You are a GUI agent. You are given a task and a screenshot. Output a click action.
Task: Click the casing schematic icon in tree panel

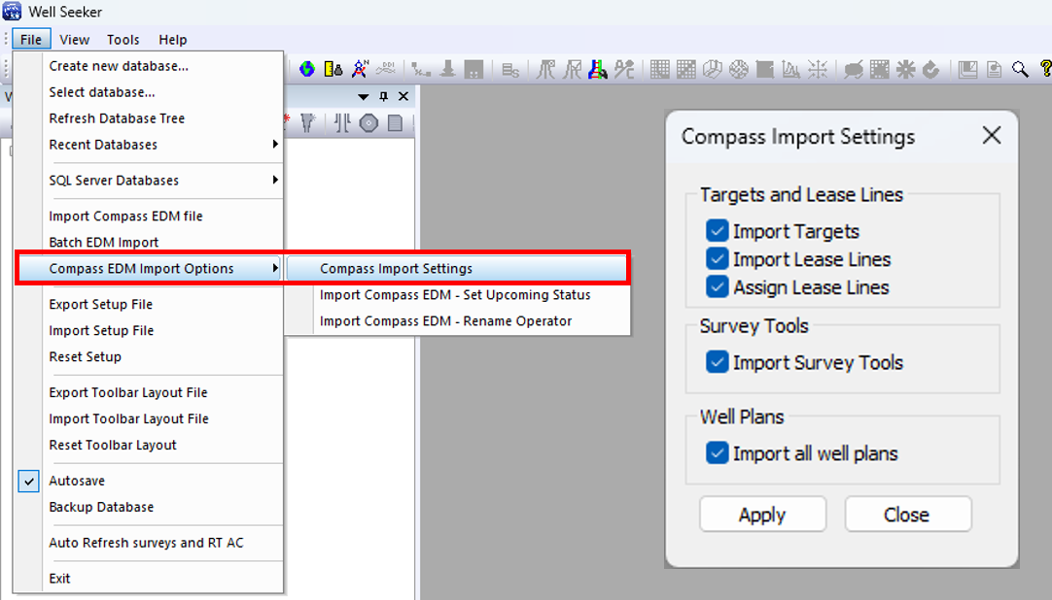[342, 123]
